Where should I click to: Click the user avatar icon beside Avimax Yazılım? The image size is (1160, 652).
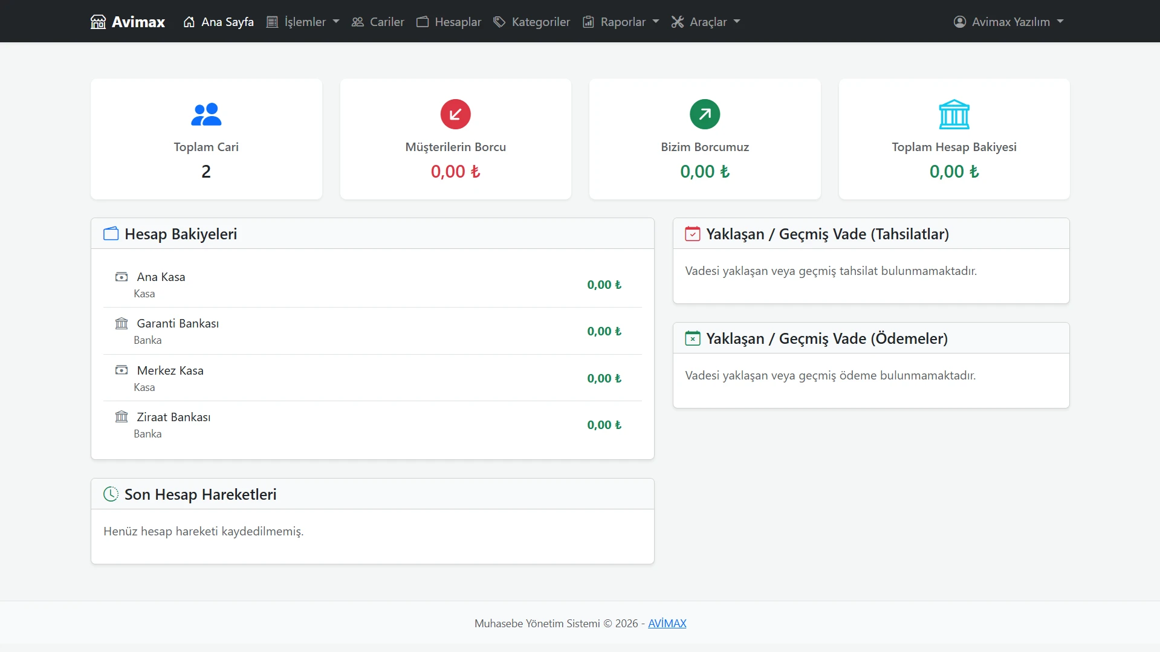click(960, 22)
